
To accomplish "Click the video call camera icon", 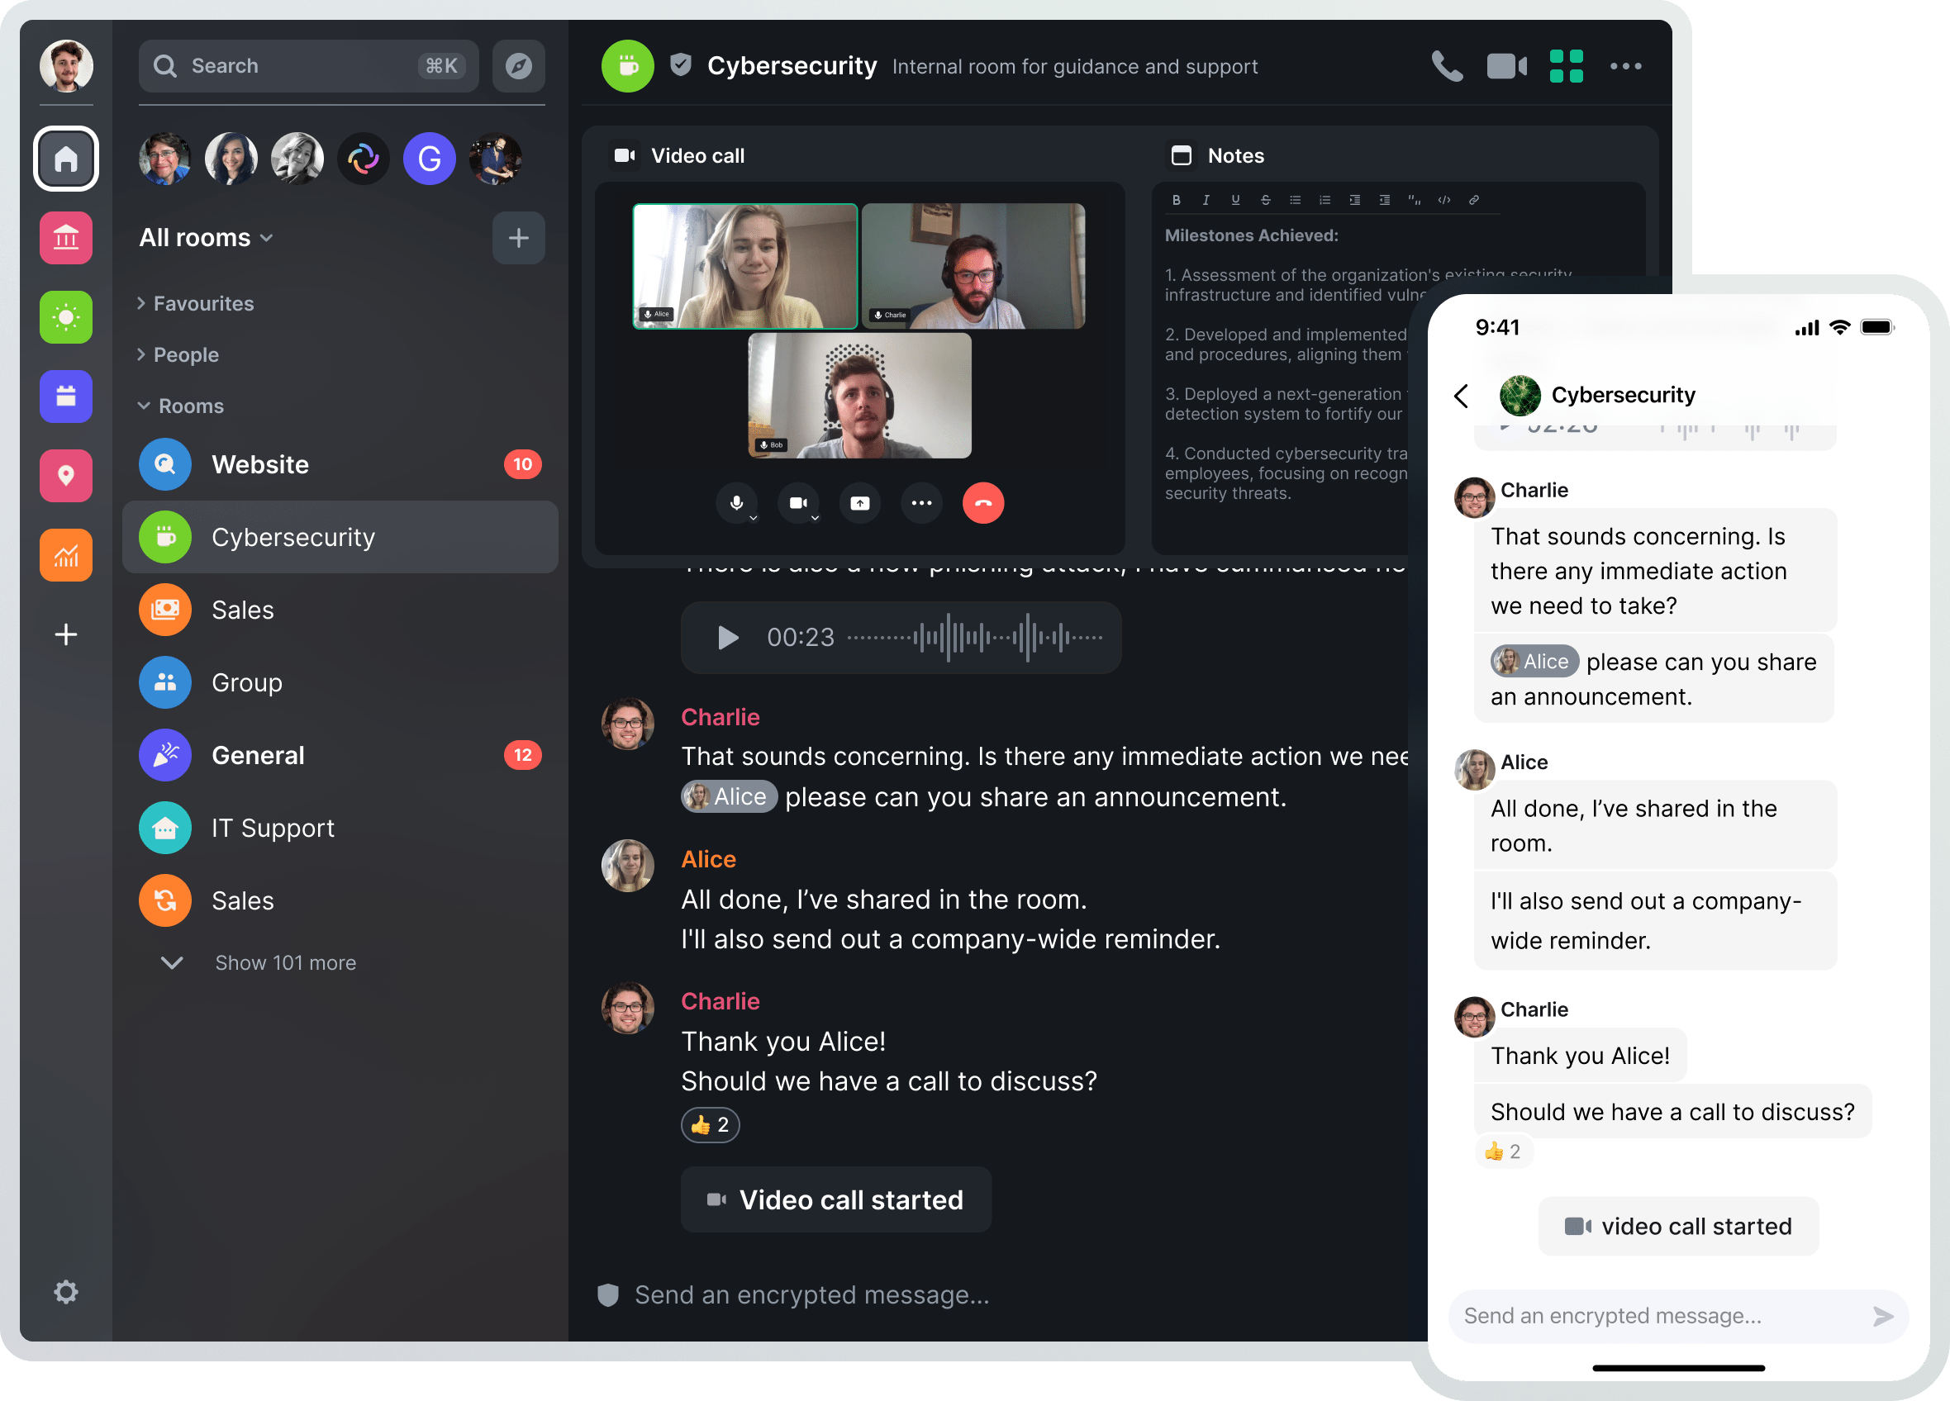I will pyautogui.click(x=1505, y=67).
